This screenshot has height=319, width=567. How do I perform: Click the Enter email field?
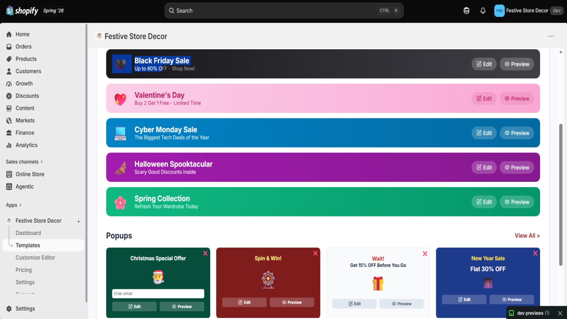click(x=158, y=294)
